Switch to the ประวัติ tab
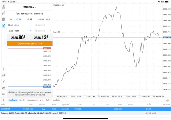Viewport: 171px width, 120px height. click(x=22, y=100)
